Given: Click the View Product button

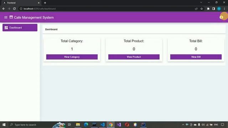Looking at the screenshot, I should pyautogui.click(x=134, y=57).
